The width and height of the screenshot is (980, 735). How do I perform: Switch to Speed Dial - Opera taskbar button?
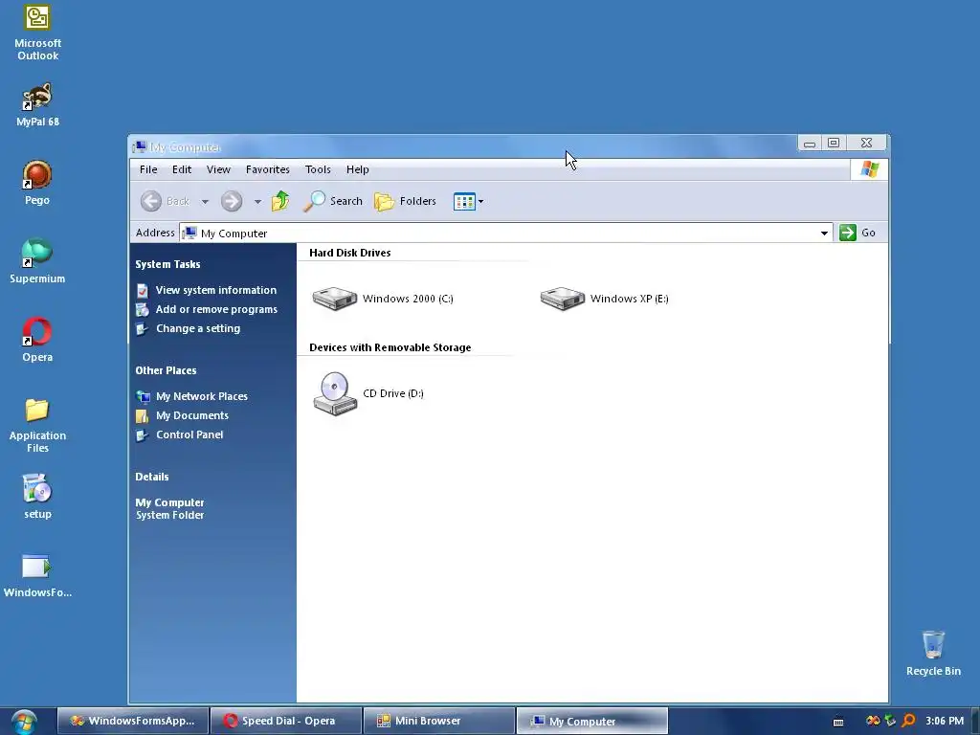[x=286, y=722]
